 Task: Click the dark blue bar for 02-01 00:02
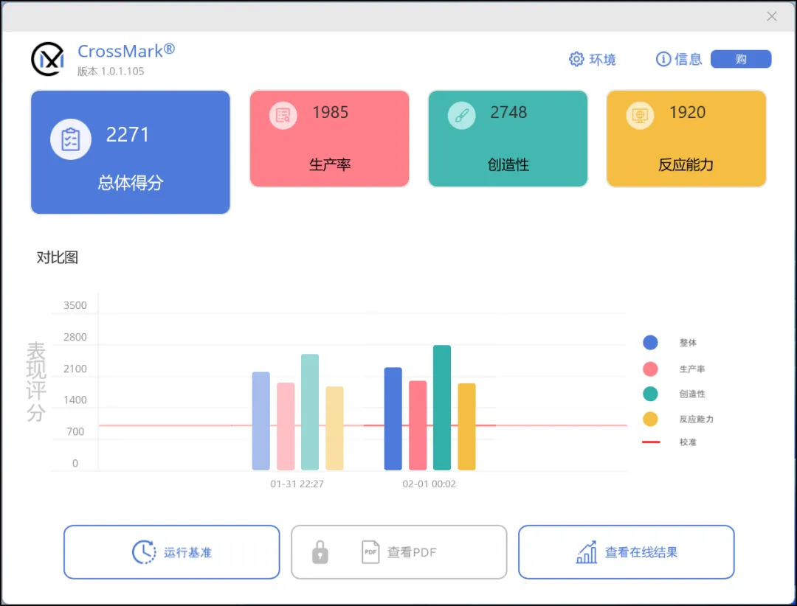393,419
